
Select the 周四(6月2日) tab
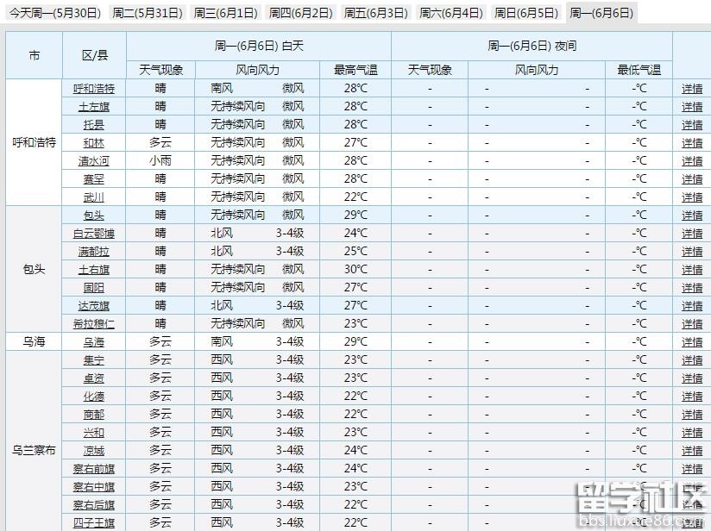click(x=300, y=13)
